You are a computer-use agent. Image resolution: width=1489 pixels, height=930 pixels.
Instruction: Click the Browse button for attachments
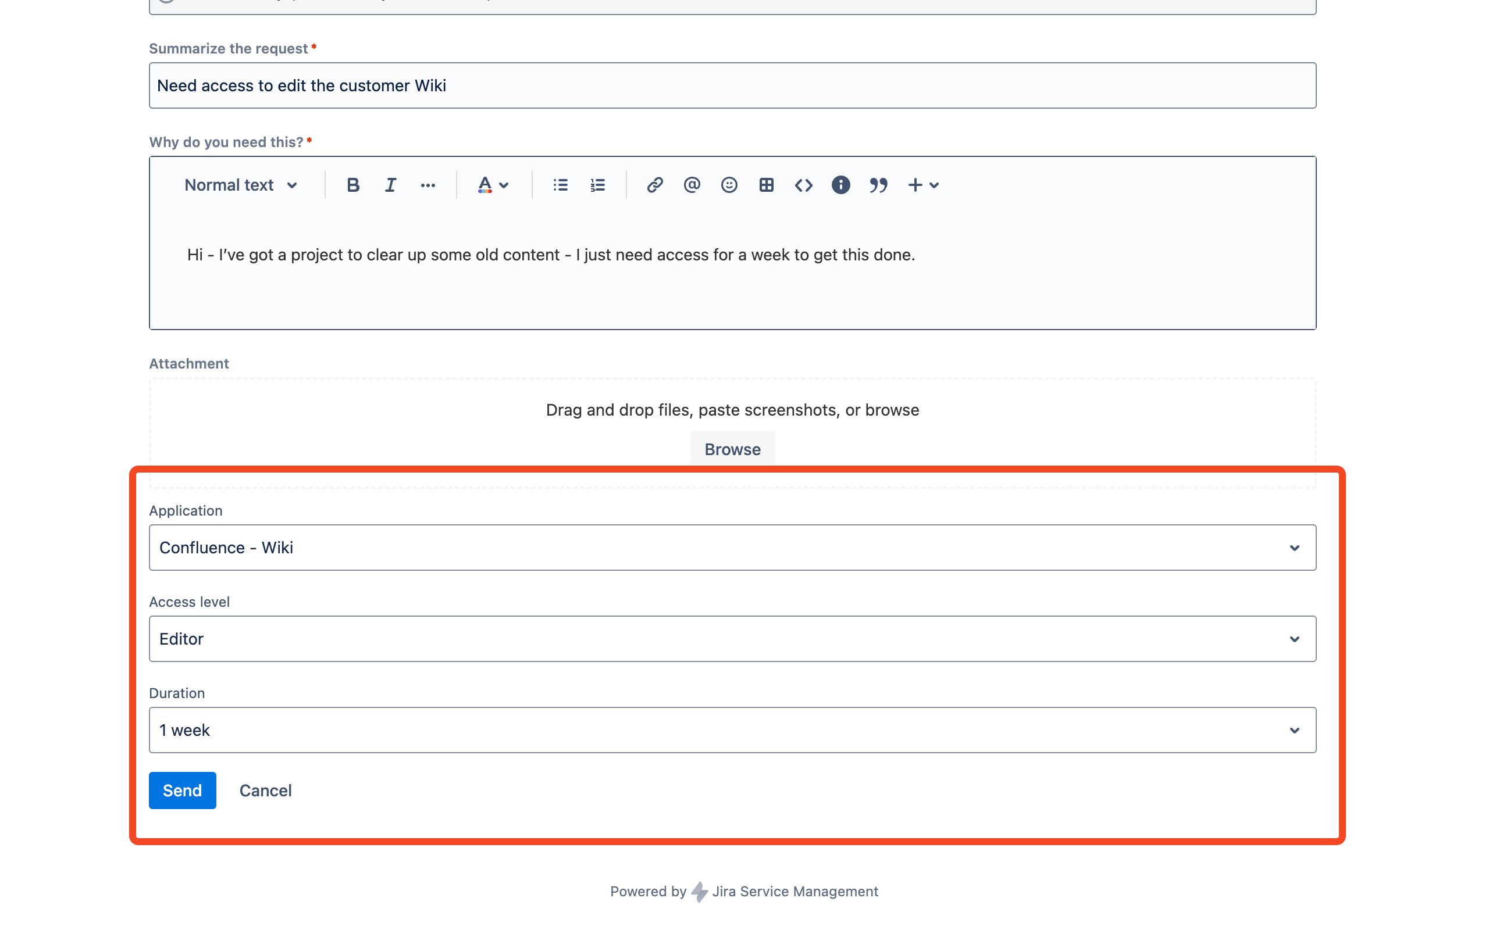(732, 449)
